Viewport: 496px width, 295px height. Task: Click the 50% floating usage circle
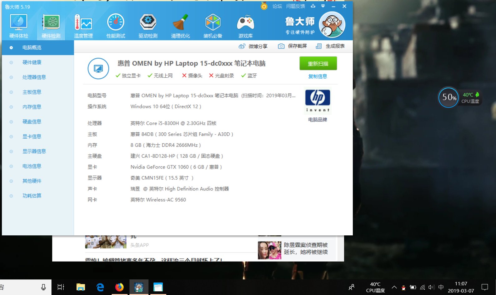[x=449, y=97]
